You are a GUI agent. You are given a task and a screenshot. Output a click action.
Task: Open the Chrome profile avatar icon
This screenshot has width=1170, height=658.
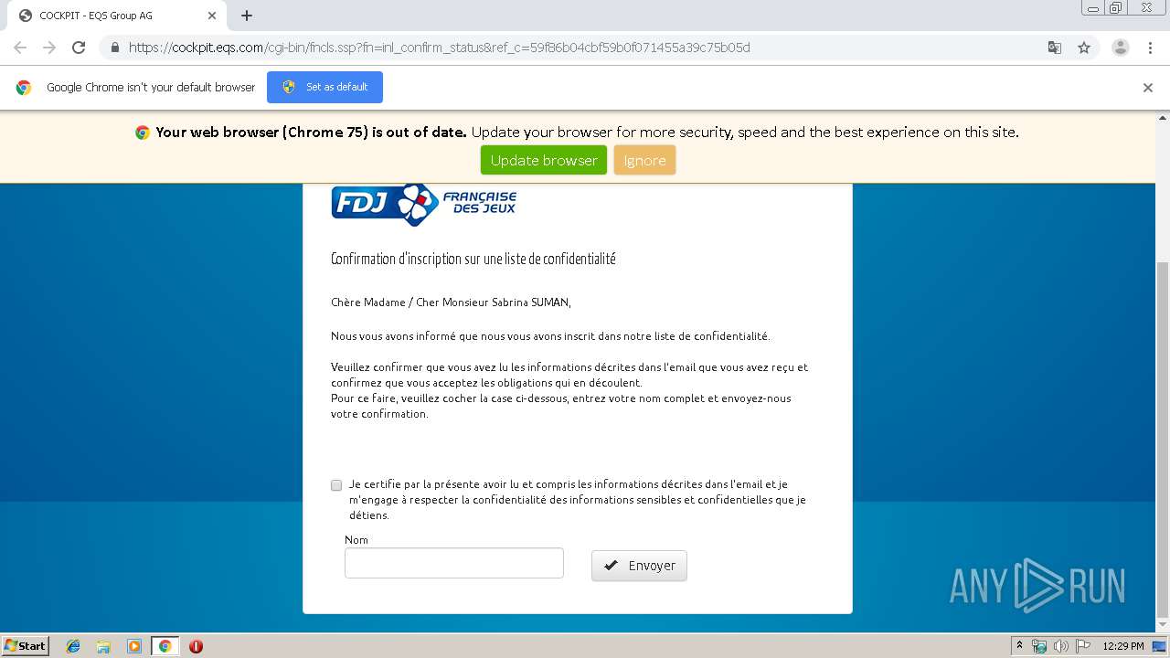pos(1120,48)
